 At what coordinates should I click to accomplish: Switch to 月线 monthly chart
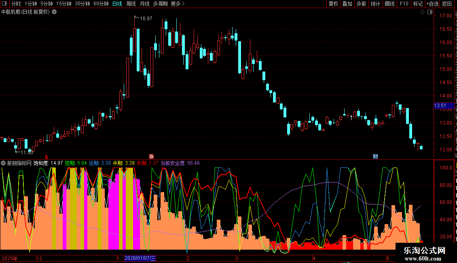pyautogui.click(x=144, y=4)
